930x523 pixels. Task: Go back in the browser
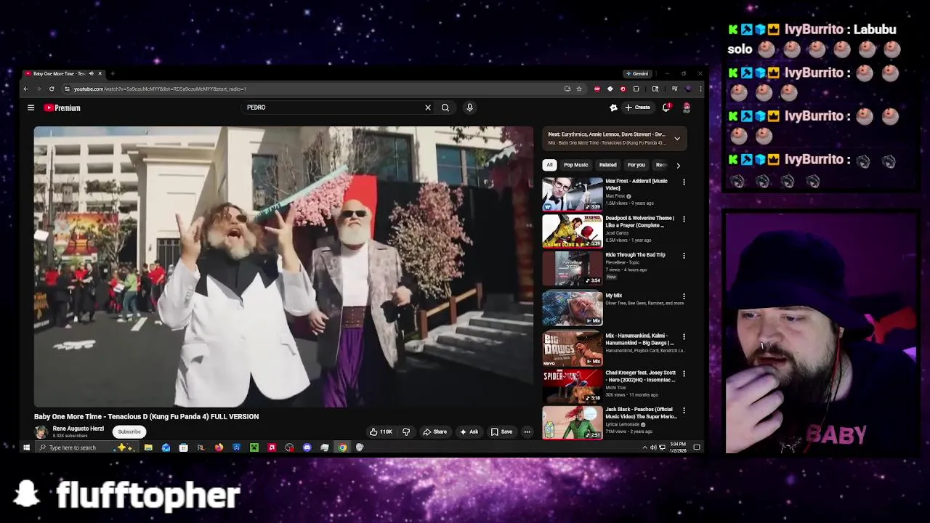tap(25, 89)
